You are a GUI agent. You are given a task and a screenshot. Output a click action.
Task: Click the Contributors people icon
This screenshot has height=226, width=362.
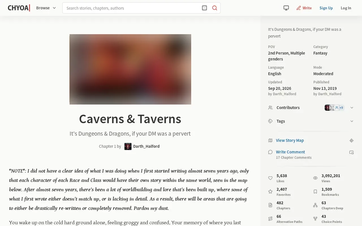coord(270,108)
